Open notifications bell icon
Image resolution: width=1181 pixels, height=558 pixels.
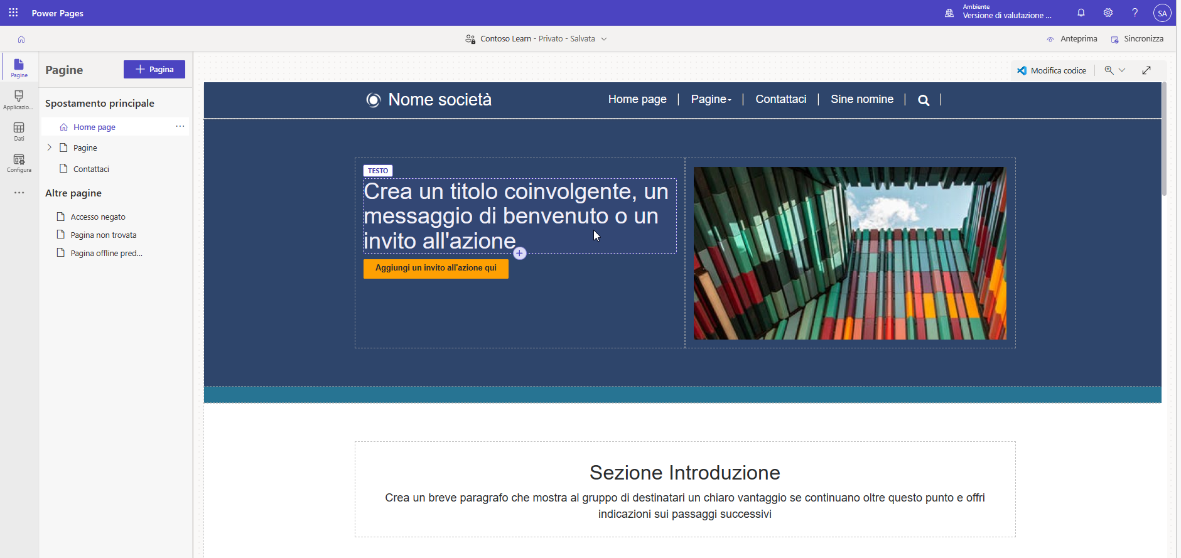[x=1081, y=13]
